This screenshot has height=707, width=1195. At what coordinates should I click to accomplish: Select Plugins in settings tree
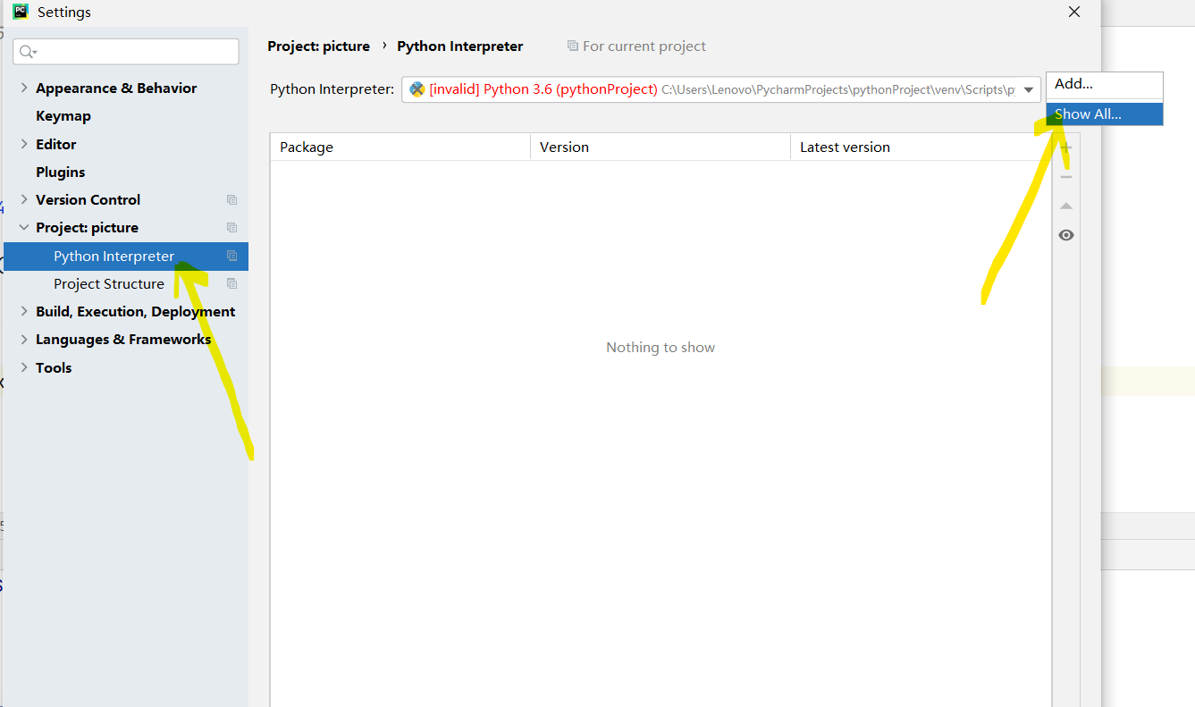tap(61, 172)
